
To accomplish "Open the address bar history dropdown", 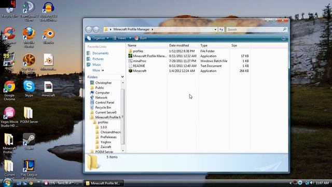I will (215, 30).
